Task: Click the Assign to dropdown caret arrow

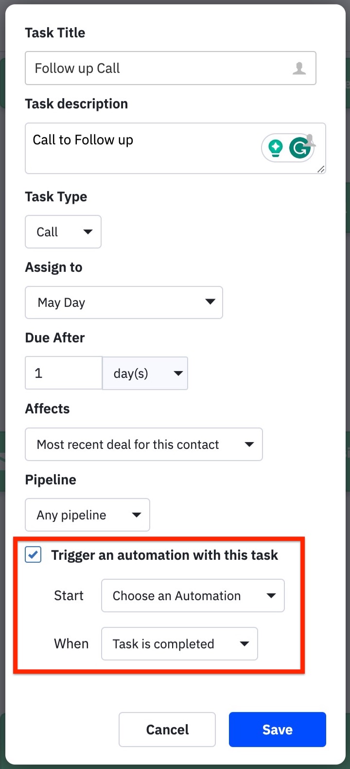Action: pyautogui.click(x=210, y=302)
